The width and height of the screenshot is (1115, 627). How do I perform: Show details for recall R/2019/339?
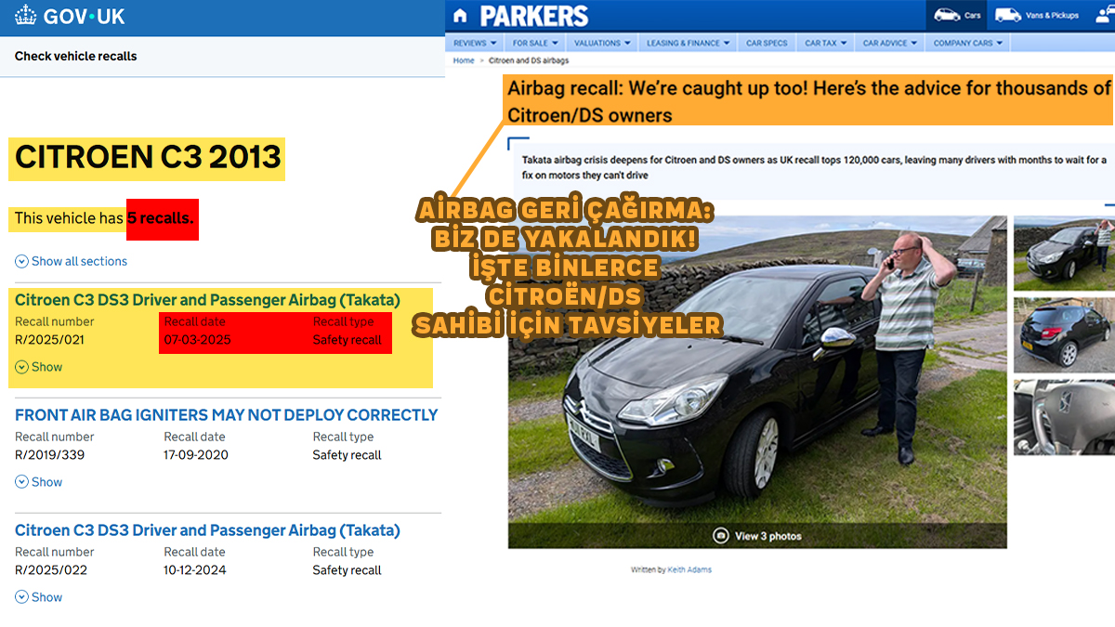coord(39,482)
